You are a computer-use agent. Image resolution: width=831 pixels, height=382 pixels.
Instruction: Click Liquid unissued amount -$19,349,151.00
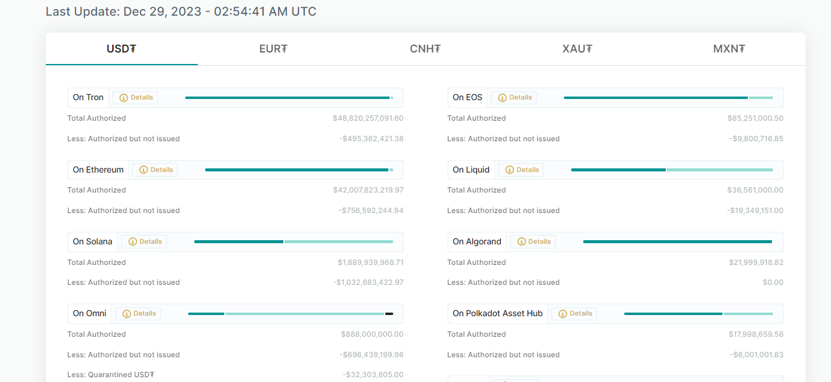(755, 211)
